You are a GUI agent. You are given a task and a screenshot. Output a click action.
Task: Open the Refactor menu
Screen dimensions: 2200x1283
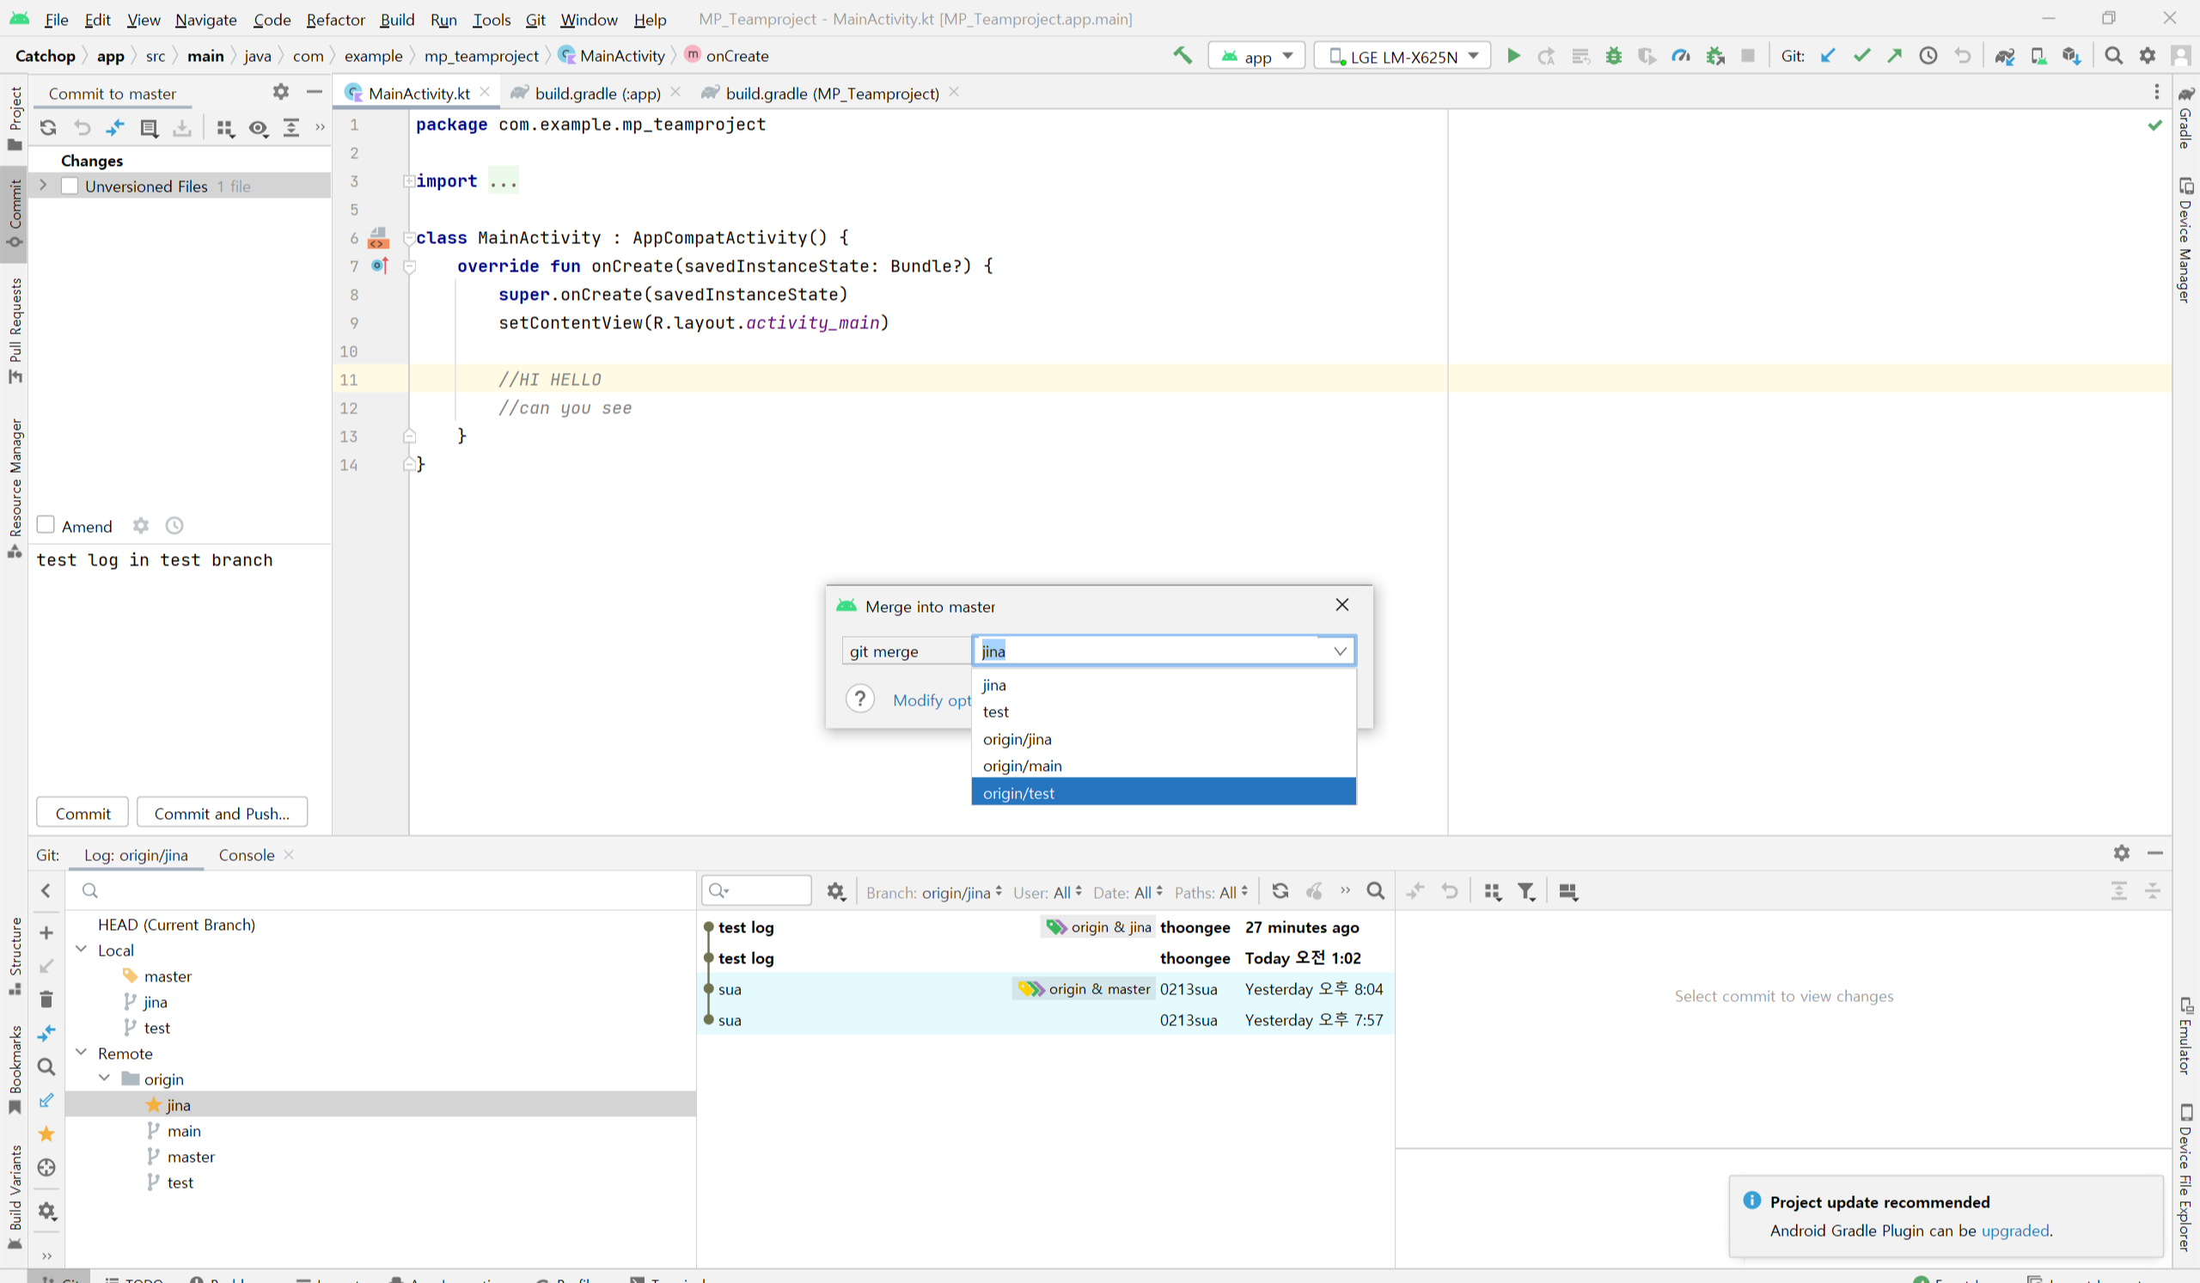(x=335, y=19)
